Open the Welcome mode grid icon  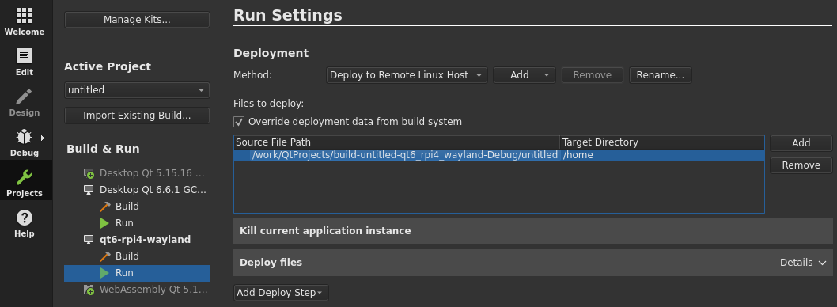point(24,16)
